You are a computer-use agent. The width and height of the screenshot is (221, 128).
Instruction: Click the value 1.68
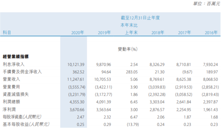click(215, 117)
